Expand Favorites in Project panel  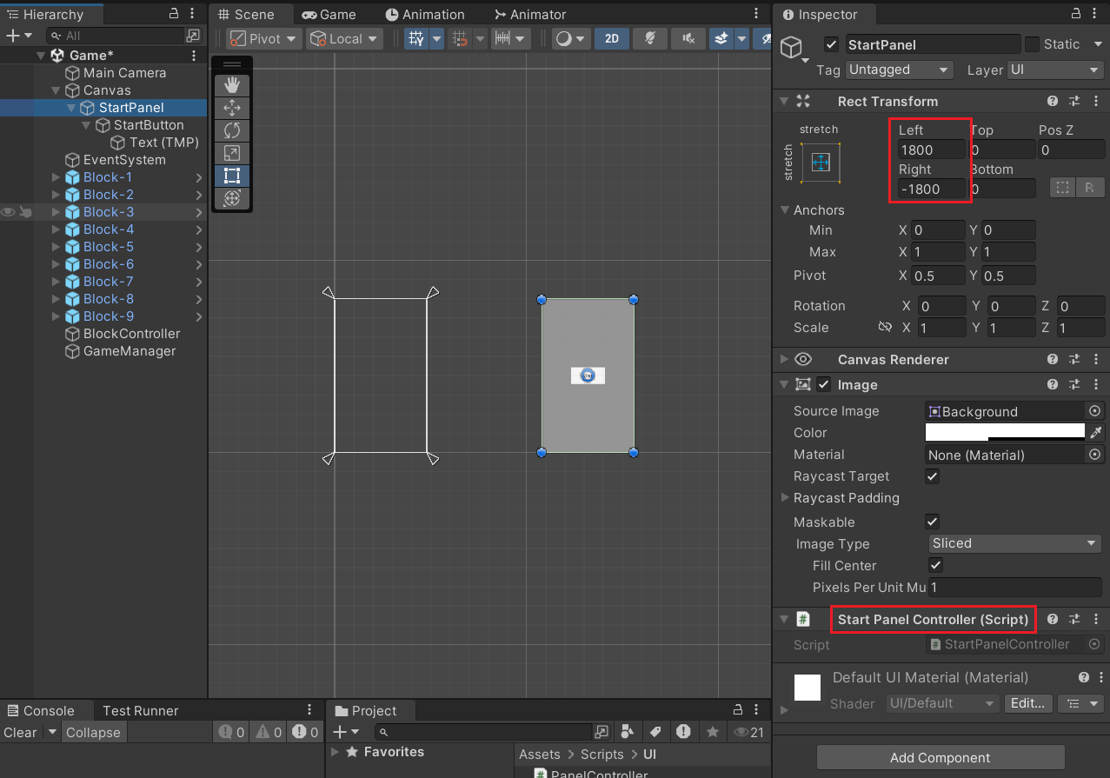(x=336, y=752)
